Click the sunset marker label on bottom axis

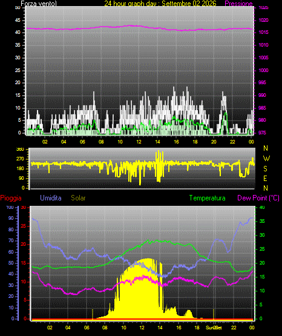click(x=214, y=328)
